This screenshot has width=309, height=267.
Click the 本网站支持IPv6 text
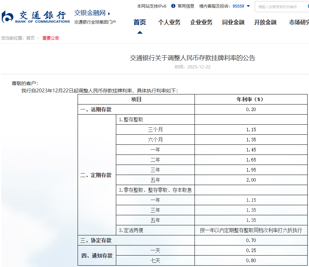click(x=152, y=6)
